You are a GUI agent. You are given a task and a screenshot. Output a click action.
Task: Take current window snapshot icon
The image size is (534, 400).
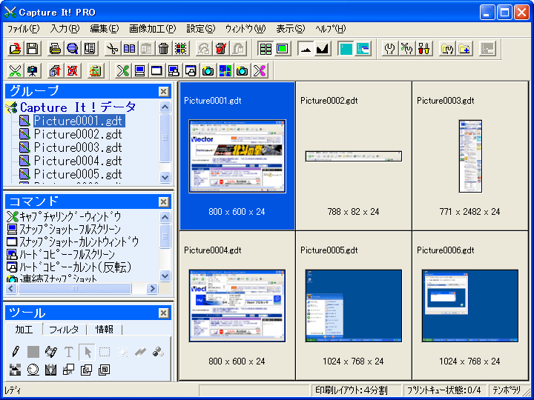coord(156,71)
